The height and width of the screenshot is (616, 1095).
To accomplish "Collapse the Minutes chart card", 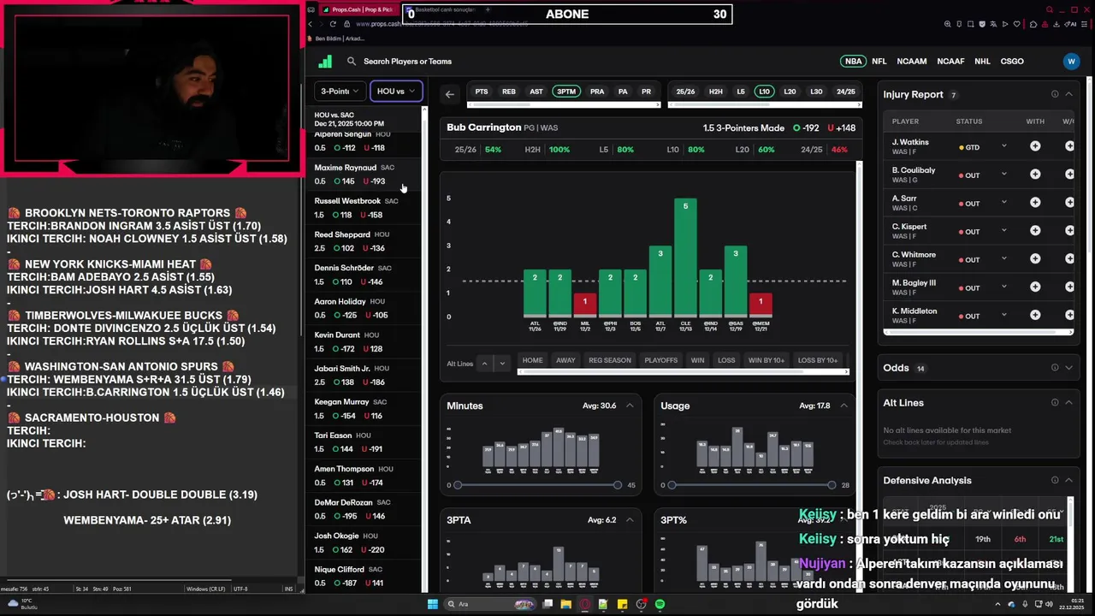I will [630, 406].
